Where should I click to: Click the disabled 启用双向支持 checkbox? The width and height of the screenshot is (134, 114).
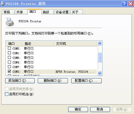point(7,89)
